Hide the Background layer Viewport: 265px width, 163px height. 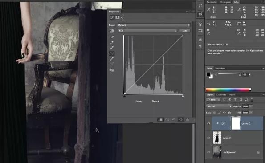click(x=208, y=152)
